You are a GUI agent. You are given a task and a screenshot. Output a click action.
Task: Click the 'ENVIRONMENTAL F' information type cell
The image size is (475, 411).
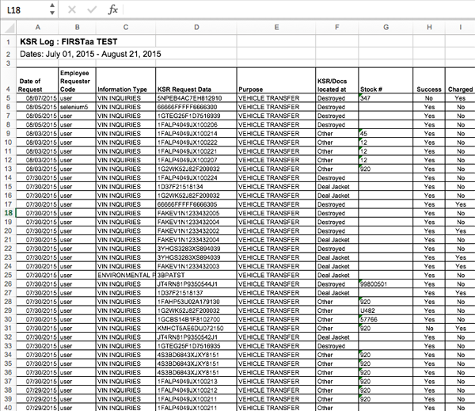(123, 275)
